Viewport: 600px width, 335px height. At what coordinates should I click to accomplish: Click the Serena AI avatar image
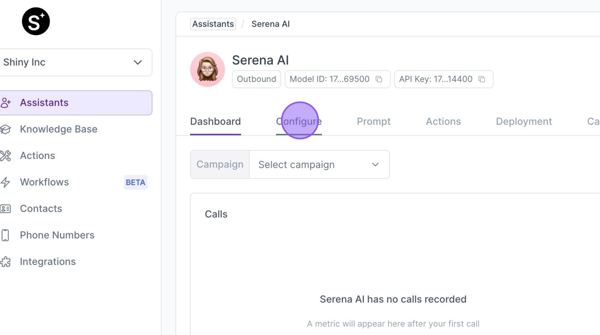(x=207, y=69)
